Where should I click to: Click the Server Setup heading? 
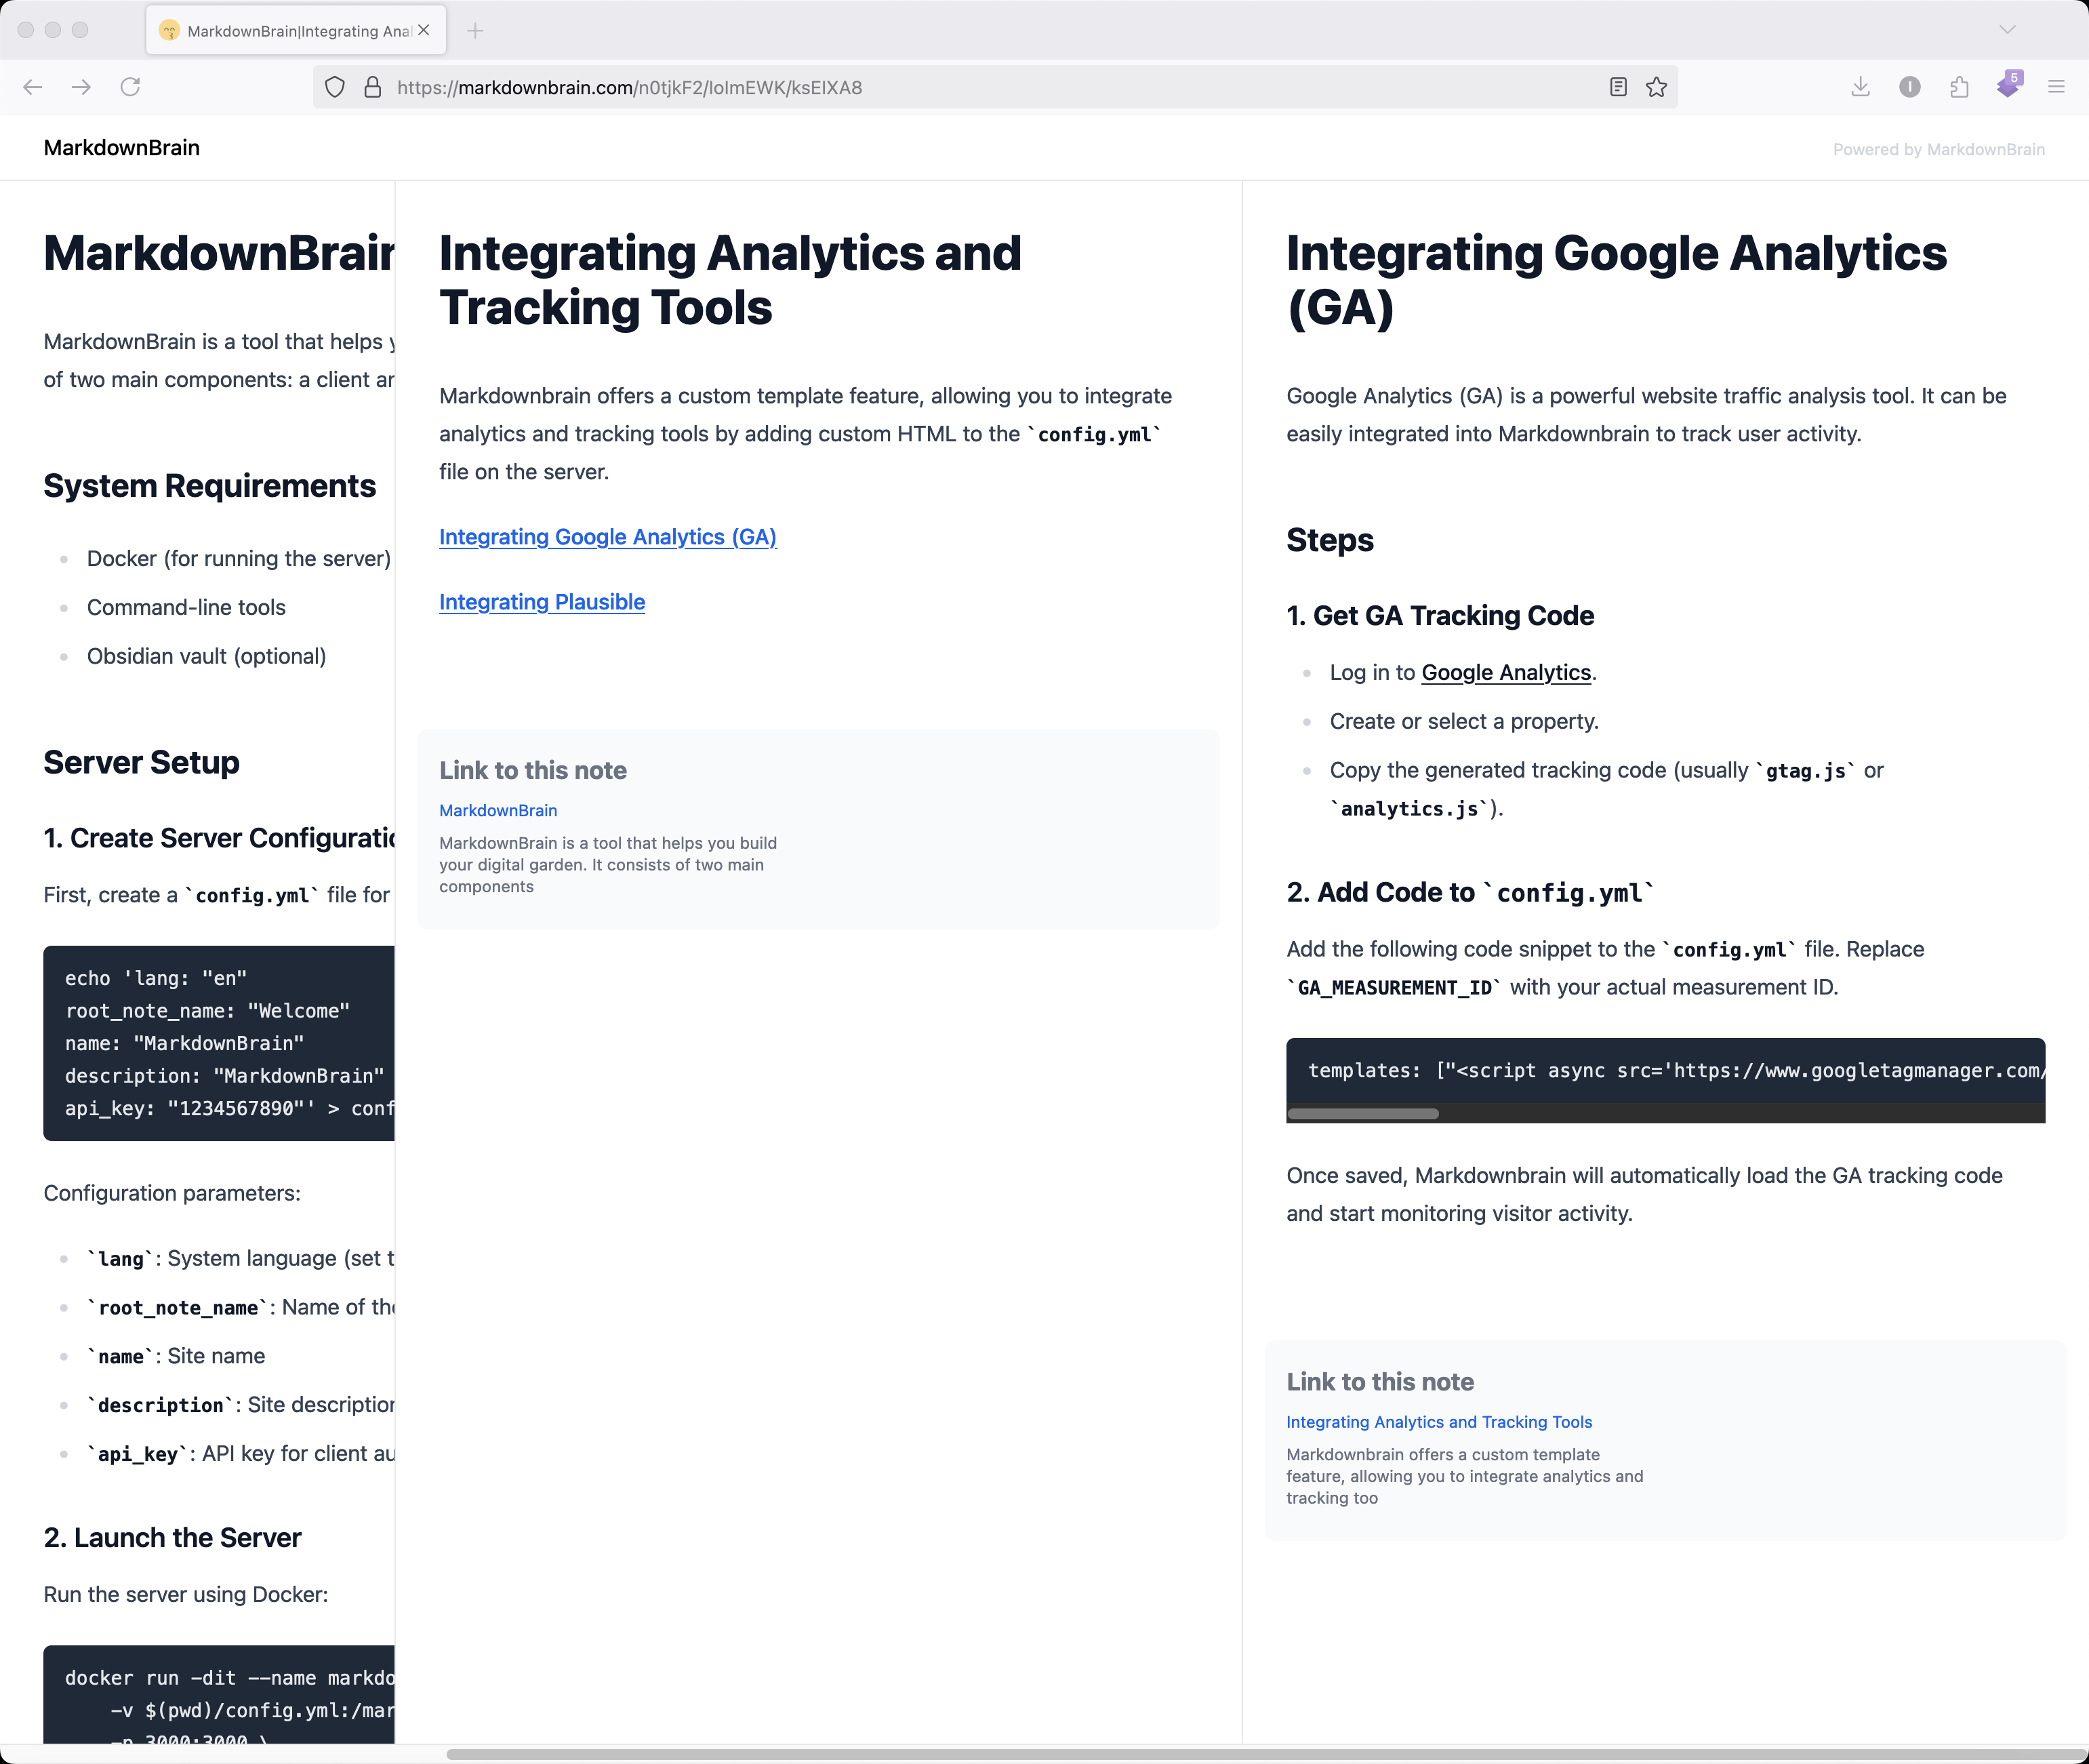click(x=142, y=763)
